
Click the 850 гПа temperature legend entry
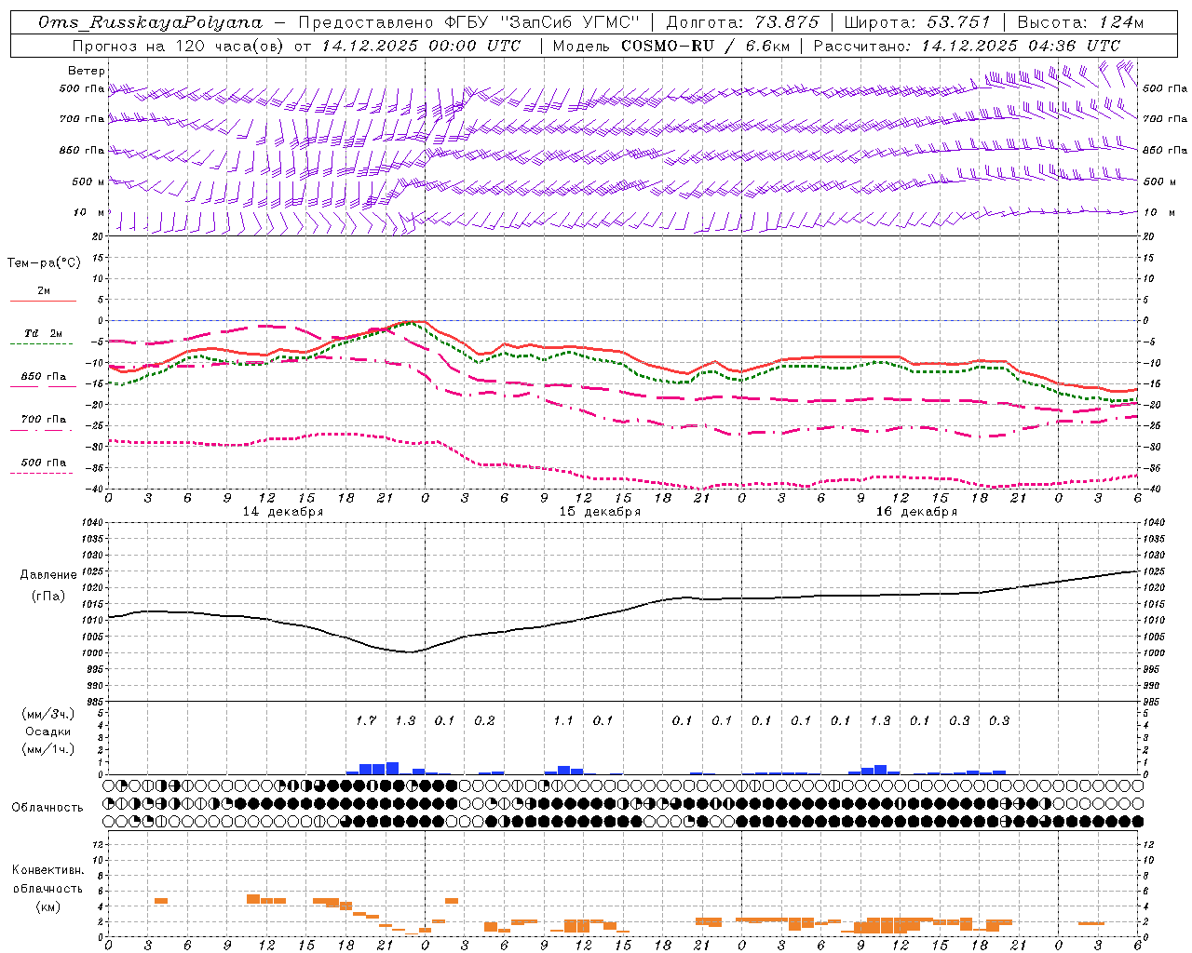tap(44, 377)
